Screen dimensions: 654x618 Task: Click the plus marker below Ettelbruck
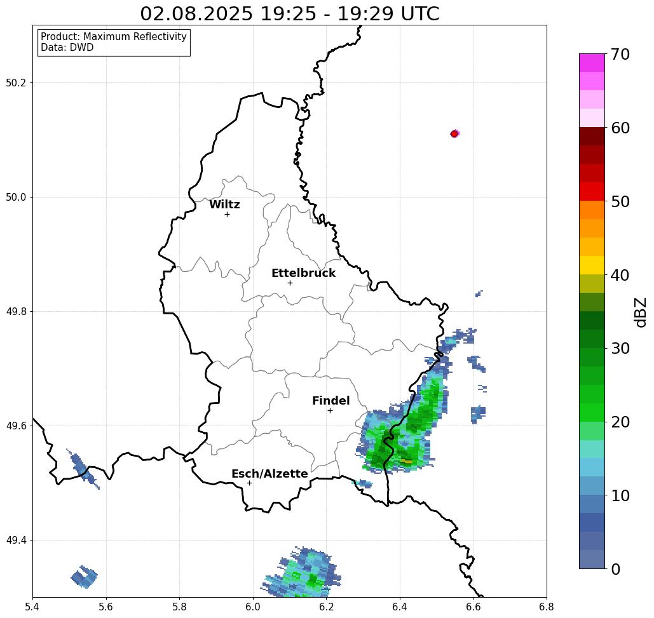pyautogui.click(x=290, y=283)
